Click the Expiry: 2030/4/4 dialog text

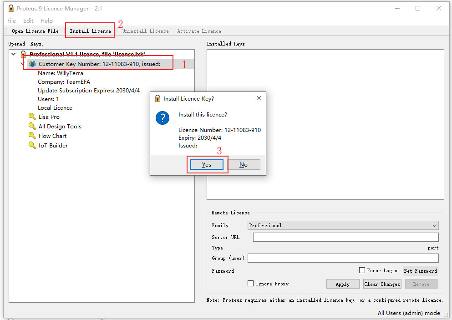(x=200, y=138)
